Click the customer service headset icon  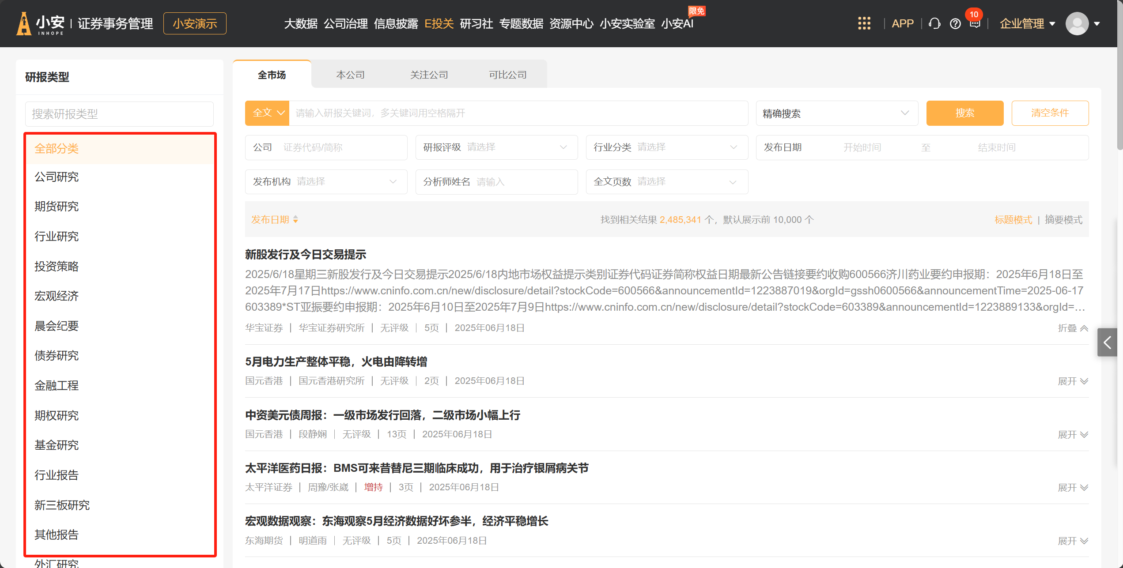pyautogui.click(x=934, y=23)
